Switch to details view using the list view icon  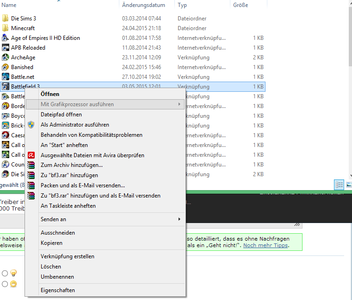pos(339,185)
